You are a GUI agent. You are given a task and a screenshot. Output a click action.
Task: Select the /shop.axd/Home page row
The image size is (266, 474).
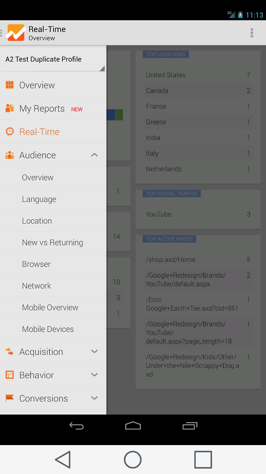coord(198,260)
